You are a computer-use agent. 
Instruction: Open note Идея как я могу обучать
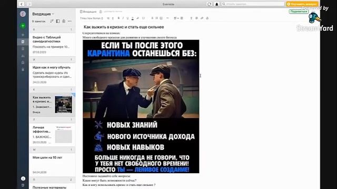[x=52, y=75]
